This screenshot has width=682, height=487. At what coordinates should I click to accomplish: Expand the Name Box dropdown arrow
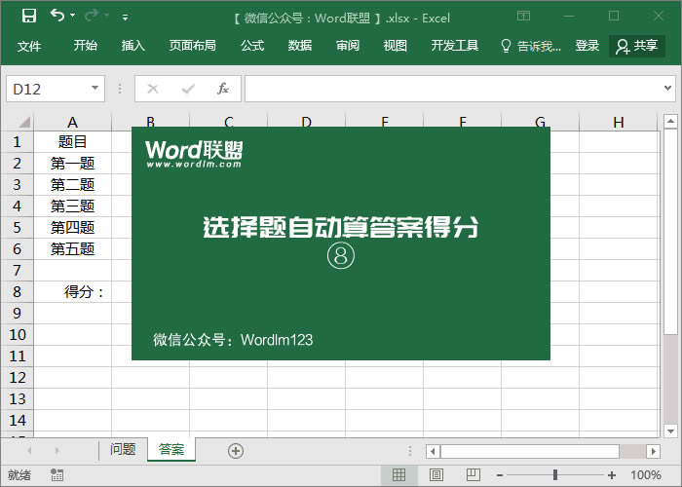[x=95, y=89]
